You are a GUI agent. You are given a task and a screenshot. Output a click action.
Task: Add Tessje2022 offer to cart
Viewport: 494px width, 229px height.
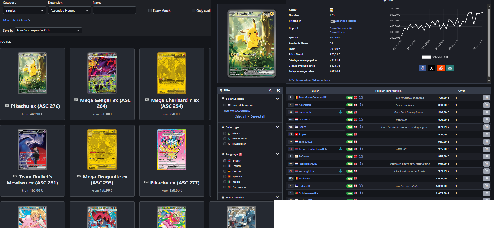coord(486,142)
